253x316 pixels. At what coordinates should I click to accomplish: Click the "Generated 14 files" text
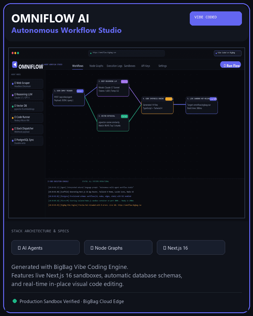[x=150, y=105]
